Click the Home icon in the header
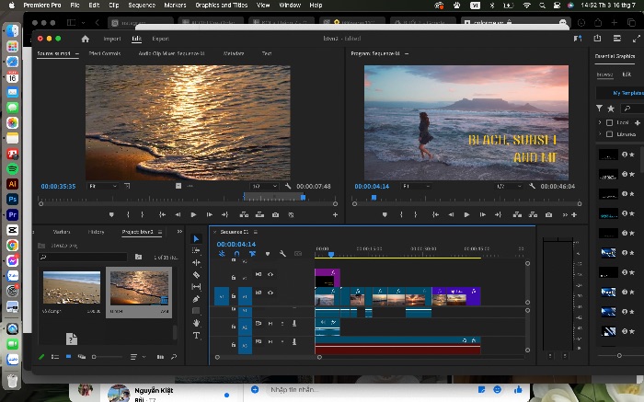644x402 pixels. [85, 39]
